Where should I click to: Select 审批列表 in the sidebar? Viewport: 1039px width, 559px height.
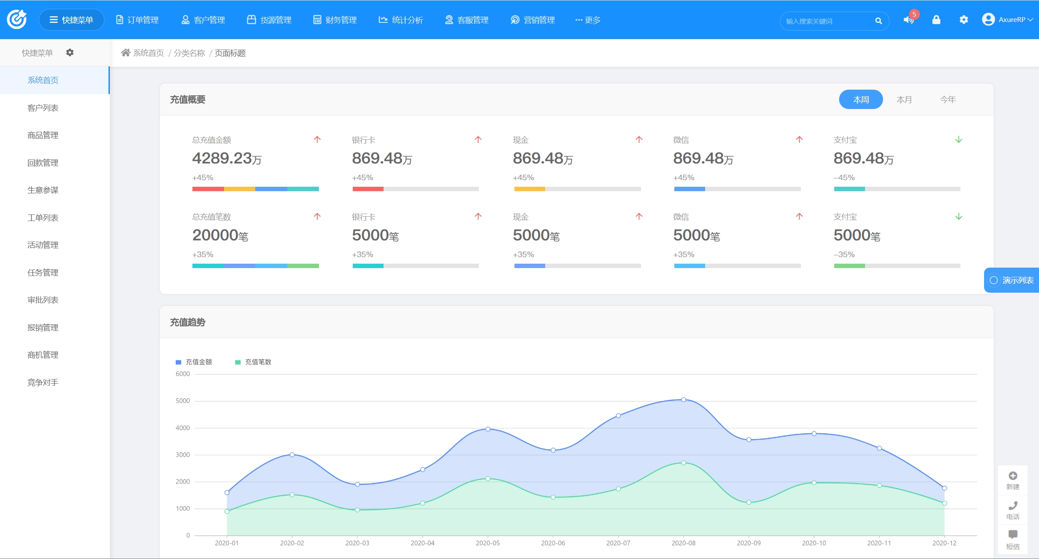pyautogui.click(x=54, y=300)
